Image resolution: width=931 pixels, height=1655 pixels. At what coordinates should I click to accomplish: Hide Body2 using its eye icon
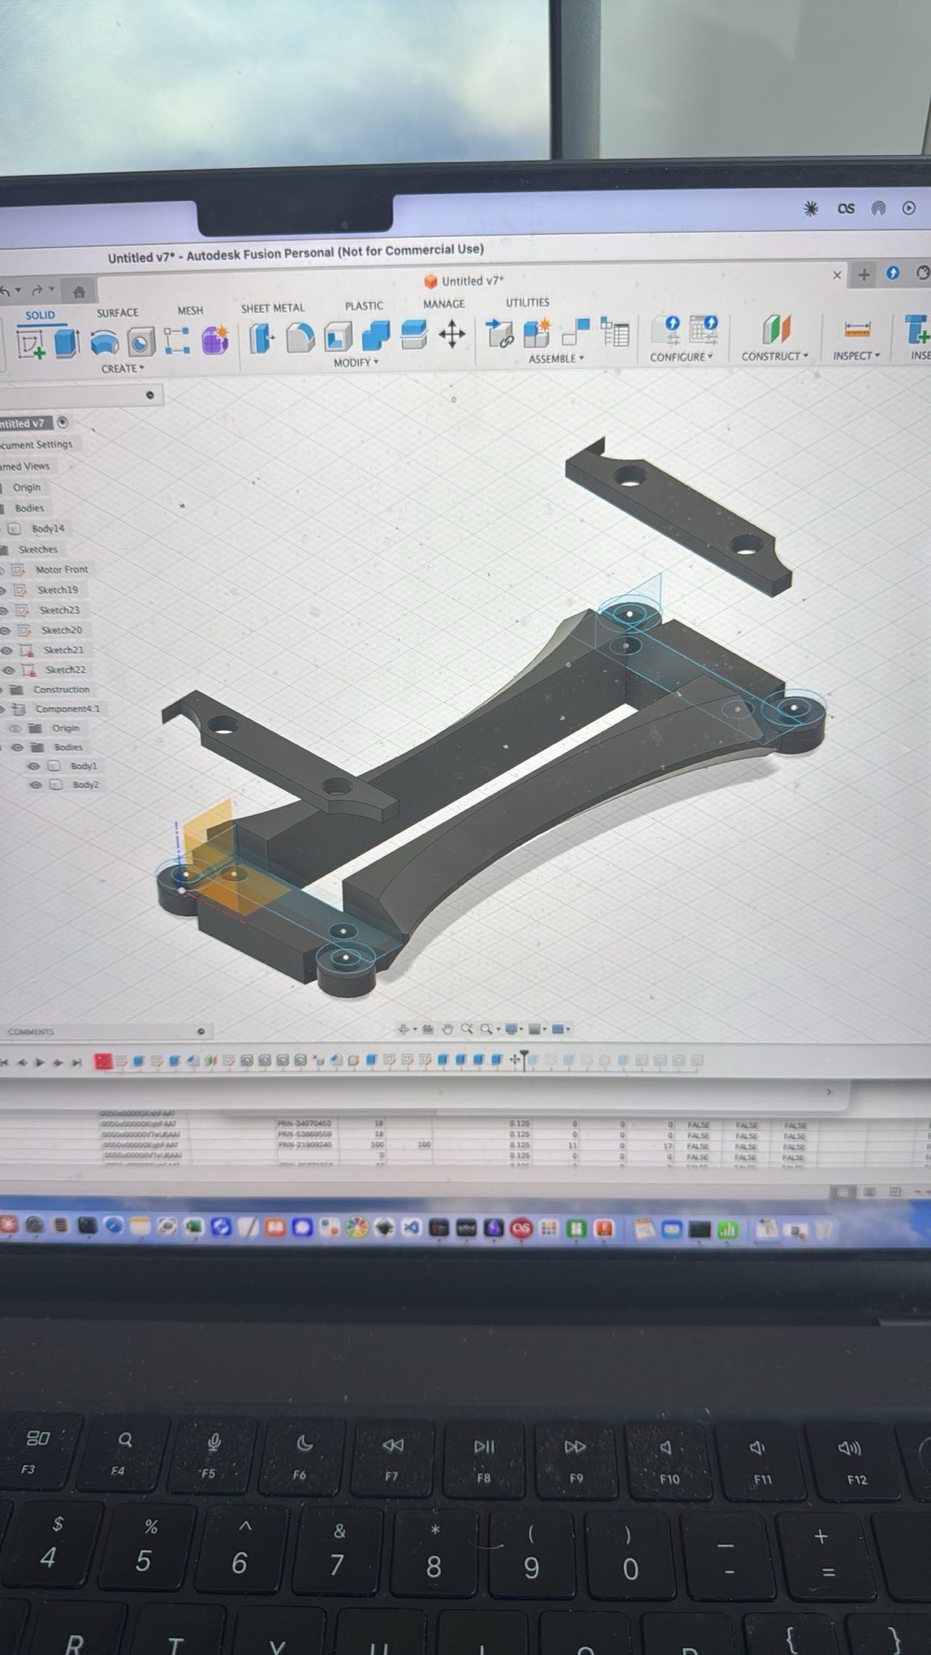[x=36, y=785]
